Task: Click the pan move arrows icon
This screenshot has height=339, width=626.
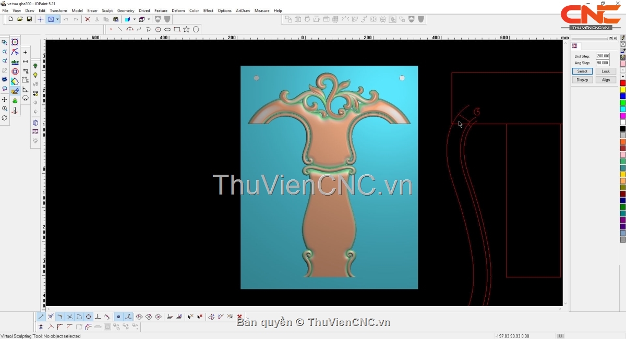Action: (5, 100)
